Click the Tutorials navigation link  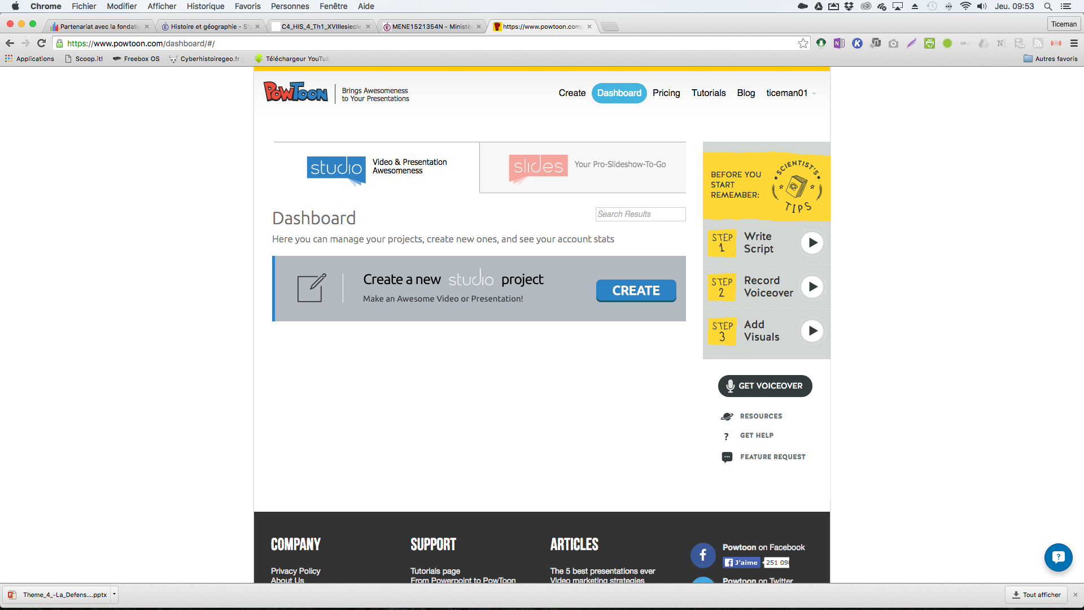pyautogui.click(x=708, y=93)
